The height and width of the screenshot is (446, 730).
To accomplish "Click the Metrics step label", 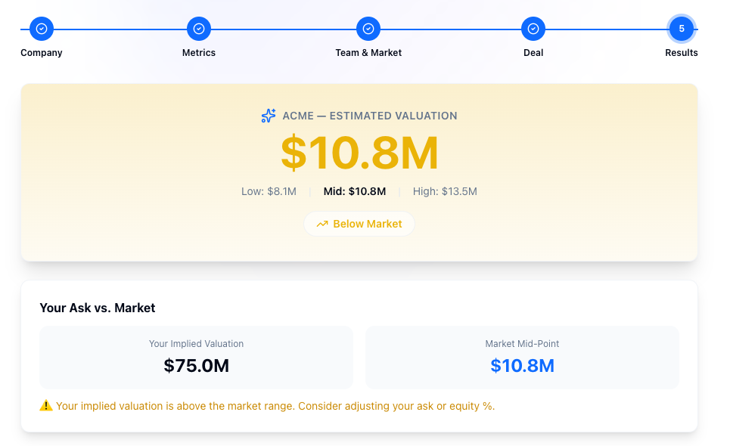I will click(x=199, y=53).
